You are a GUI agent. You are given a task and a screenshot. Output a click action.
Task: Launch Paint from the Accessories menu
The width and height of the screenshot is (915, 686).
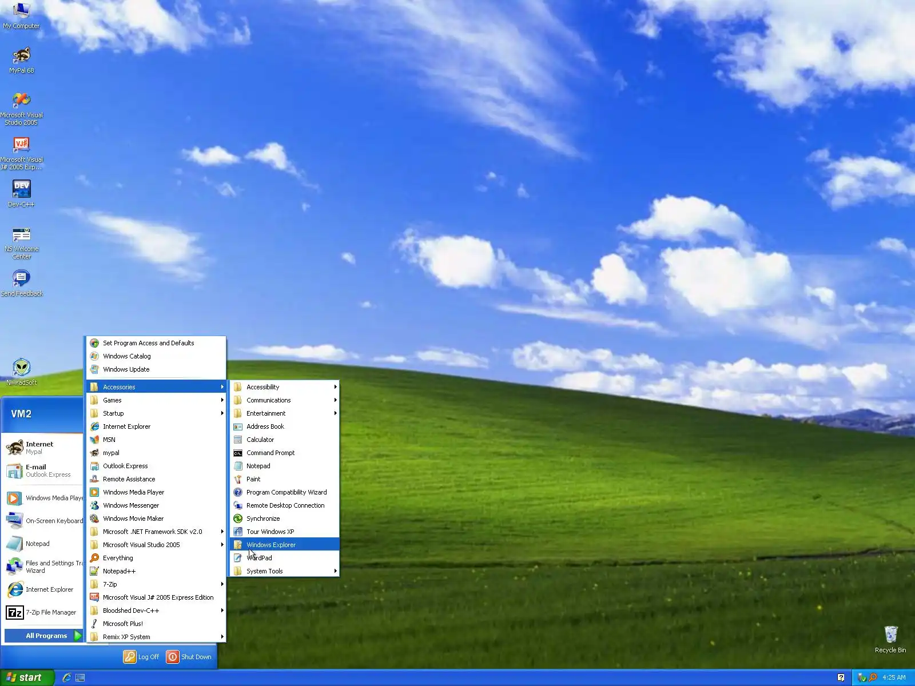coord(284,479)
